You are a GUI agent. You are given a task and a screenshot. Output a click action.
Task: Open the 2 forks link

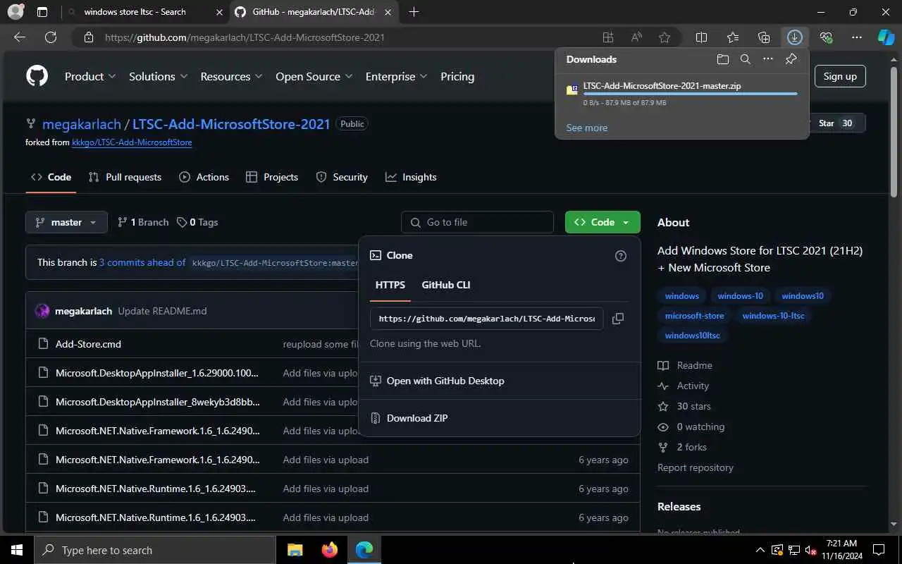click(691, 447)
